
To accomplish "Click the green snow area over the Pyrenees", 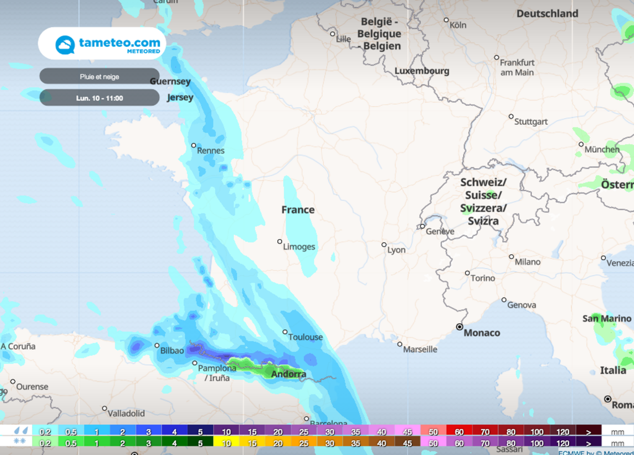I will (x=265, y=368).
